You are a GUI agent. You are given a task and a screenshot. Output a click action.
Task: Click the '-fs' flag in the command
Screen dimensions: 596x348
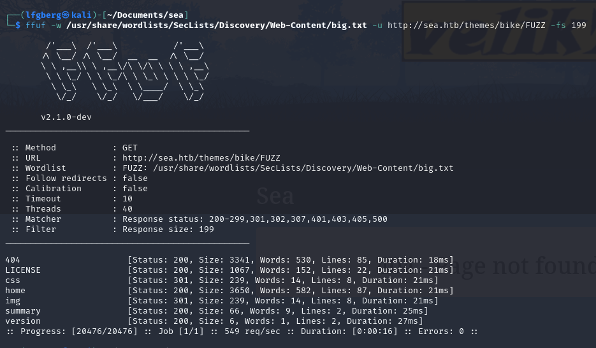(x=558, y=25)
